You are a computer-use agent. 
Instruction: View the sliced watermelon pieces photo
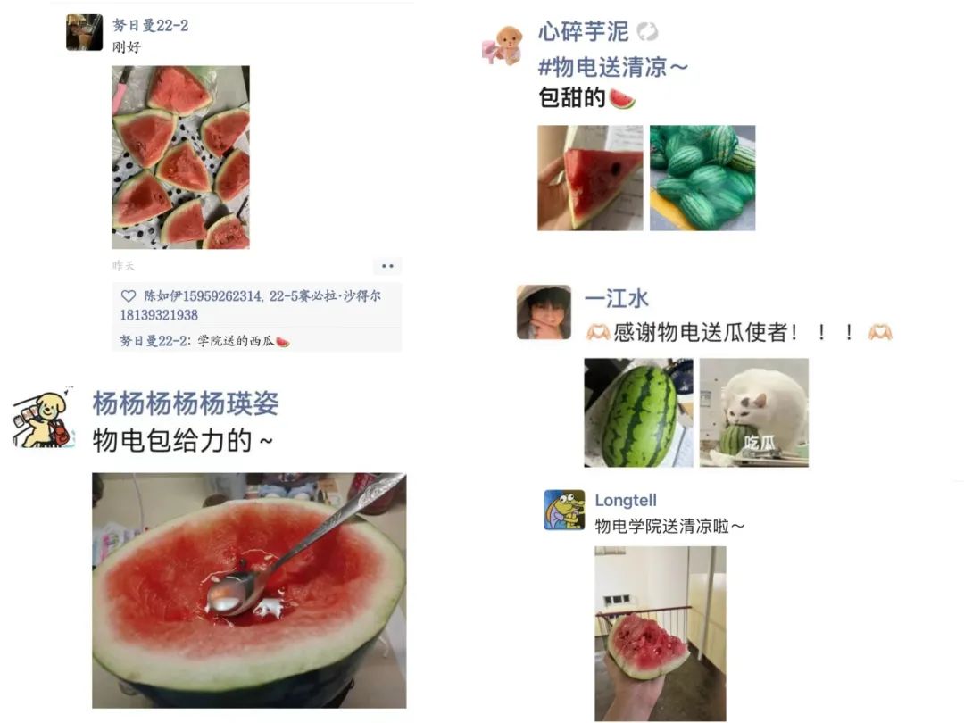click(x=180, y=157)
